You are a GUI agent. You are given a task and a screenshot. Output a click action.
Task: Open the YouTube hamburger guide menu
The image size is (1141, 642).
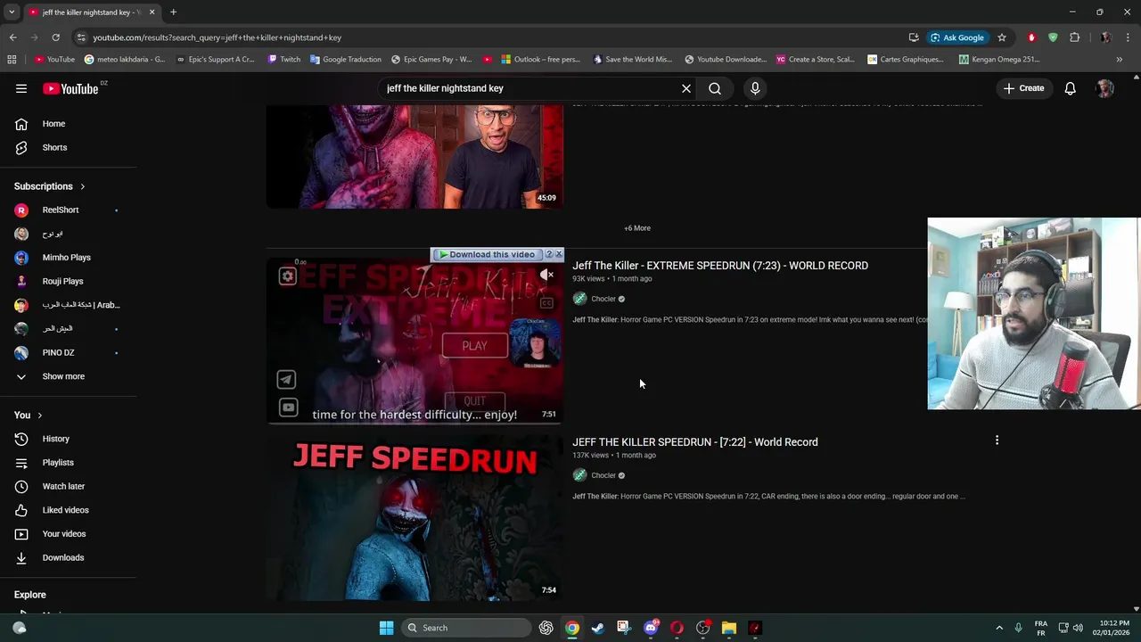pos(21,88)
